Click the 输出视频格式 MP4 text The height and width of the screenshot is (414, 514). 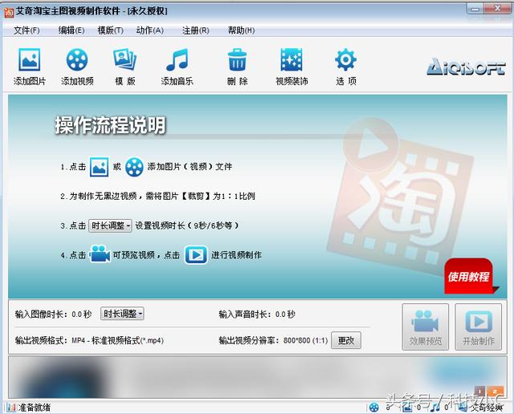[89, 341]
